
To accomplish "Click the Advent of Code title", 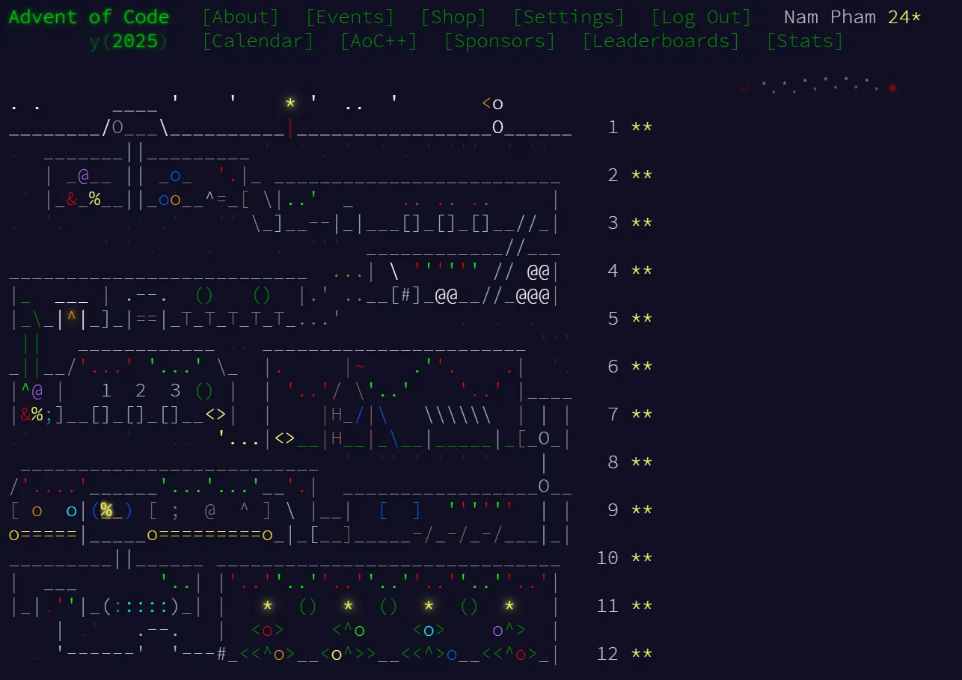I will (x=89, y=17).
